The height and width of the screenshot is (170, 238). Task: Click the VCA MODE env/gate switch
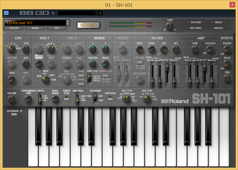pos(95,98)
